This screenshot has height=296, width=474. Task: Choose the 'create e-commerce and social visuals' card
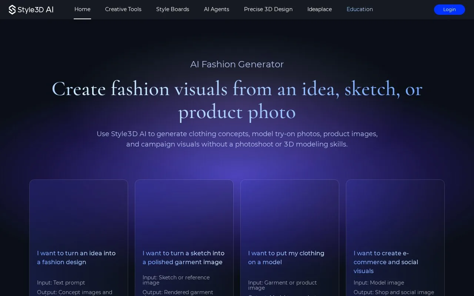coord(395,238)
